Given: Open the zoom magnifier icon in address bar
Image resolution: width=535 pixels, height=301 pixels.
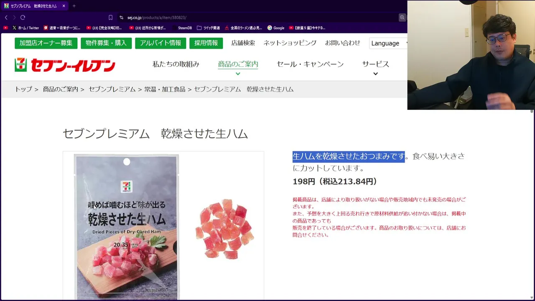Looking at the screenshot, I should 402,18.
